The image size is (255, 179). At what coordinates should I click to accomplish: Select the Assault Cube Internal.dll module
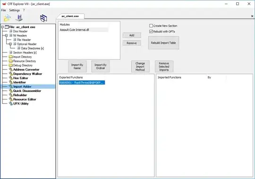coord(74,30)
